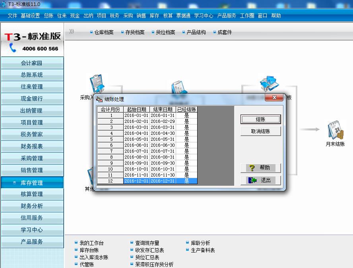Open the 基础设置 menu
The width and height of the screenshot is (353, 268).
30,16
